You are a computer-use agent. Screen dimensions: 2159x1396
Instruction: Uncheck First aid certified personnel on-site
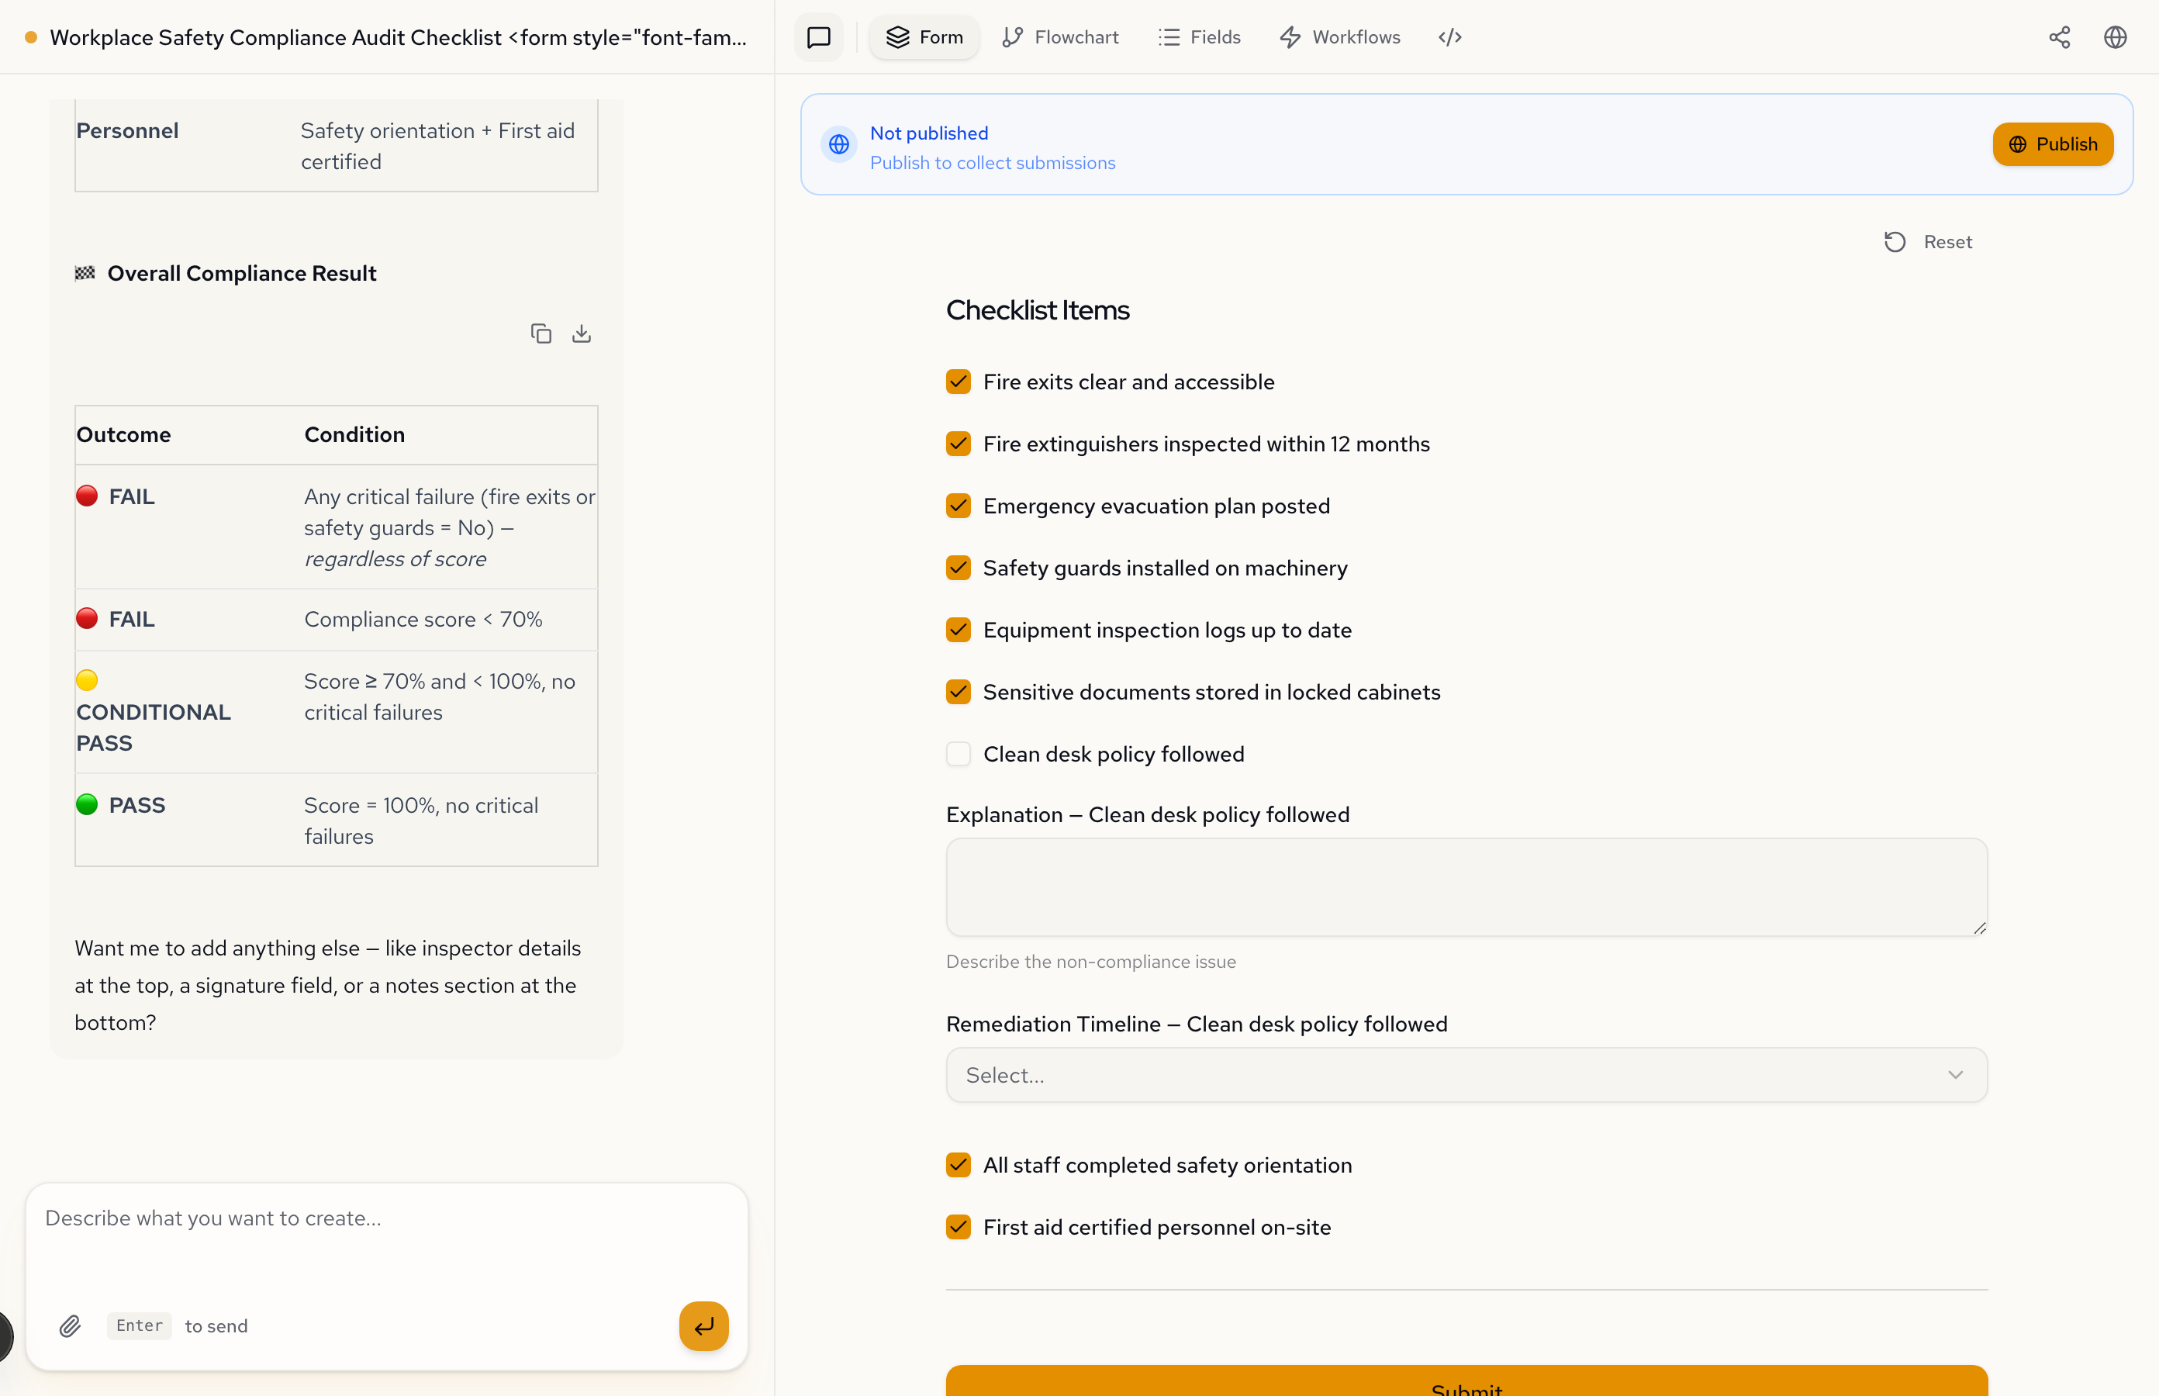(x=958, y=1226)
